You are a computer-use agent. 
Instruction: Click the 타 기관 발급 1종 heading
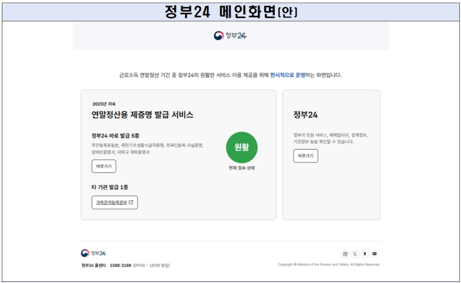(x=110, y=187)
